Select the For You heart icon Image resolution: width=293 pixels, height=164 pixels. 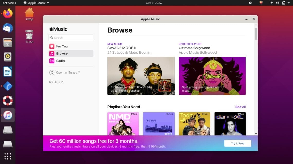coord(51,46)
